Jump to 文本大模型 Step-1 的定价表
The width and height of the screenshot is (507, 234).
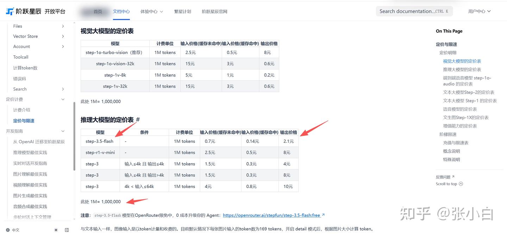[470, 101]
